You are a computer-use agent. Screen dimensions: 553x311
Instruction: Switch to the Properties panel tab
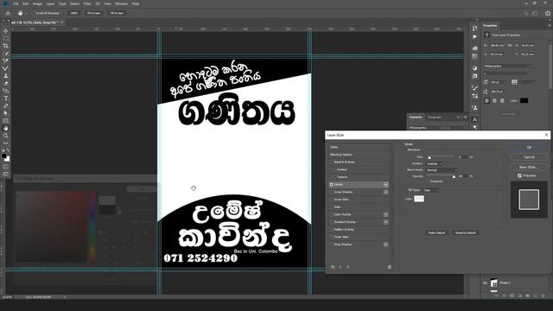(490, 25)
